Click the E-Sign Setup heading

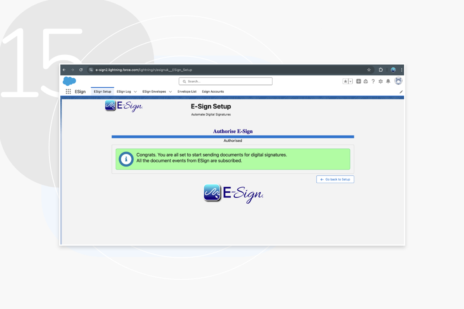point(211,107)
